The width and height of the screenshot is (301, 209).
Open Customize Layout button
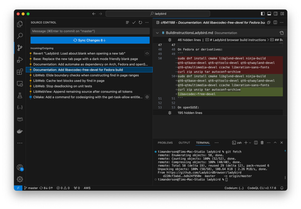[x=282, y=13]
